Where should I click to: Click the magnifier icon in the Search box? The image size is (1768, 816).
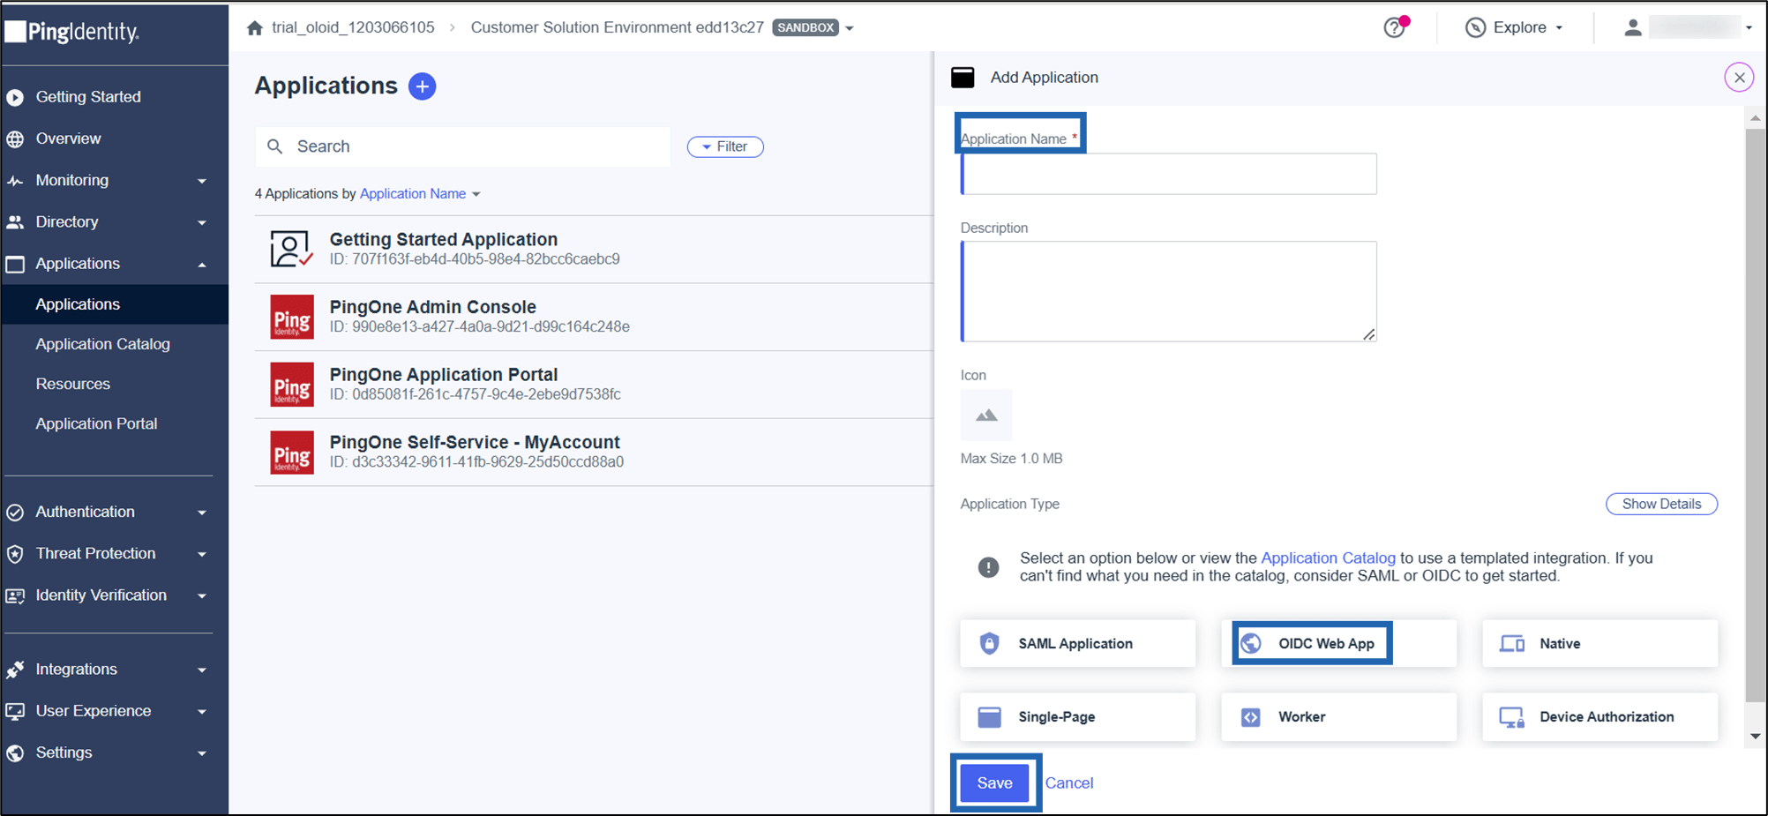point(275,146)
